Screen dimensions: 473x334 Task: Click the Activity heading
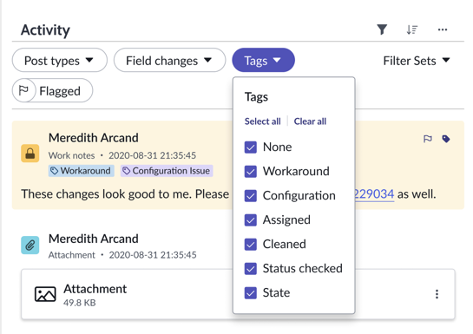tap(45, 29)
